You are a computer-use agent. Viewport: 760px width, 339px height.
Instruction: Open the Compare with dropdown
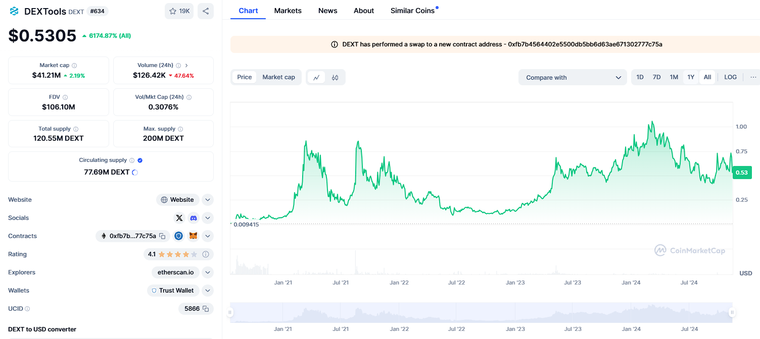(573, 77)
